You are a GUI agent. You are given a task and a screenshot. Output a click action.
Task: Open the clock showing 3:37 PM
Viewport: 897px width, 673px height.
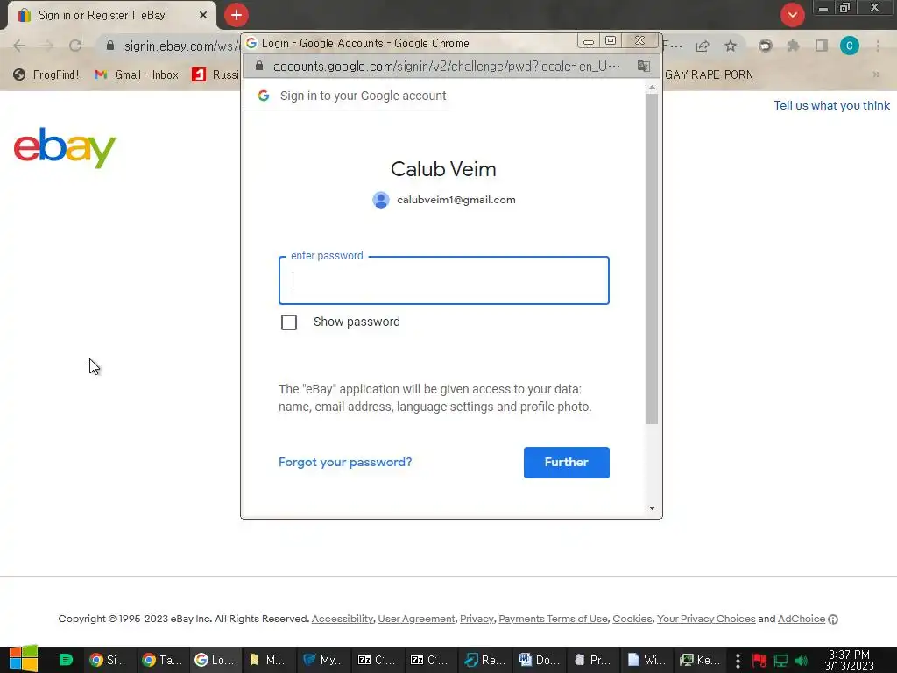point(849,661)
